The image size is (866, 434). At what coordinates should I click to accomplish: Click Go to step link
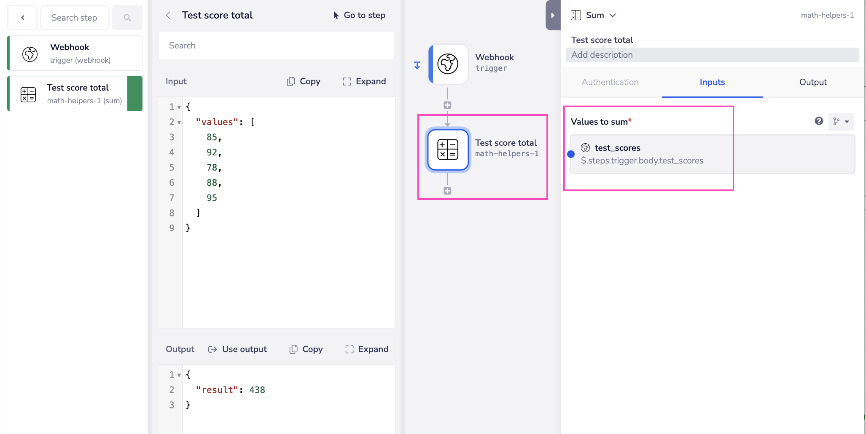(x=359, y=15)
